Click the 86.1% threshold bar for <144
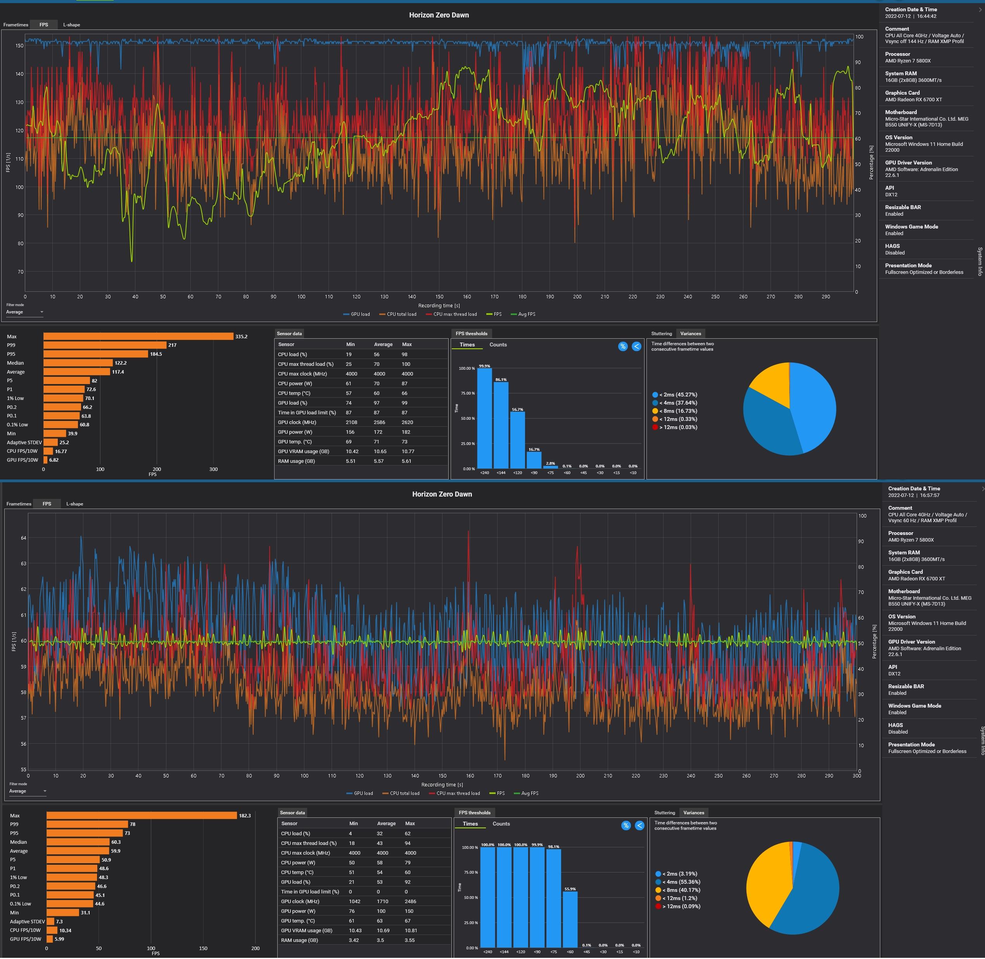 pos(501,425)
